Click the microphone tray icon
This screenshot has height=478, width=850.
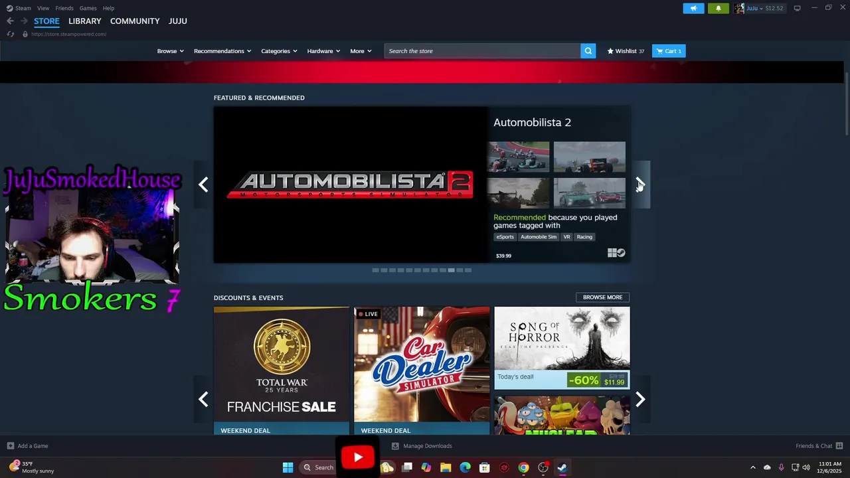(781, 467)
